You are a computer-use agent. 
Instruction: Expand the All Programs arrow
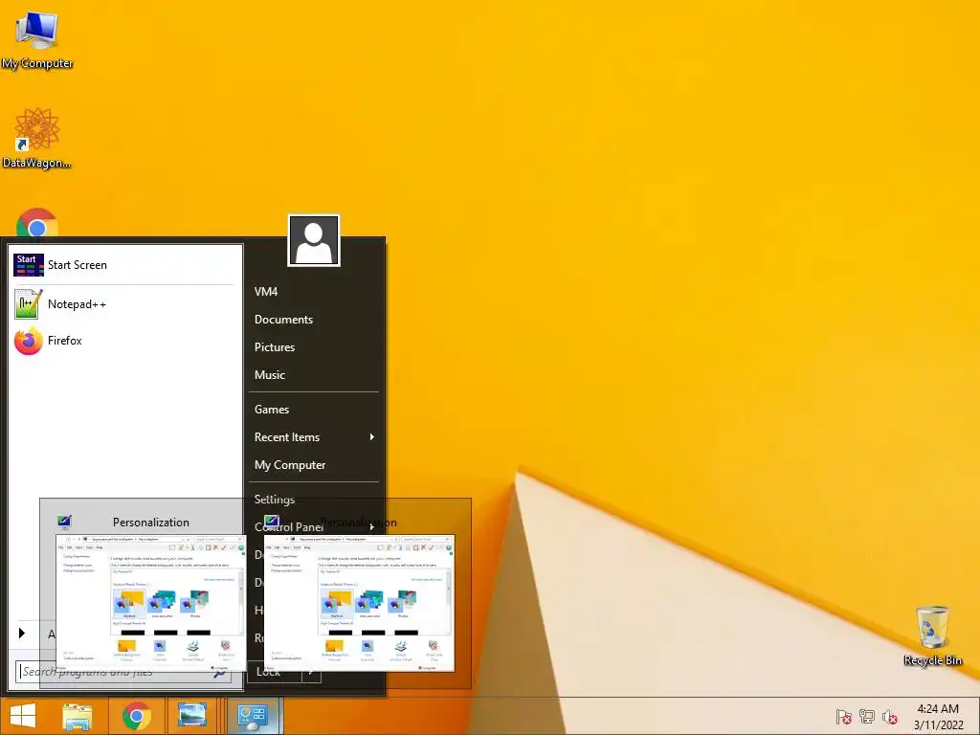point(22,634)
